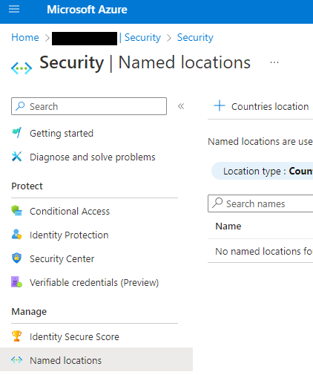
Task: Click the Microsoft Azure title
Action: (87, 10)
